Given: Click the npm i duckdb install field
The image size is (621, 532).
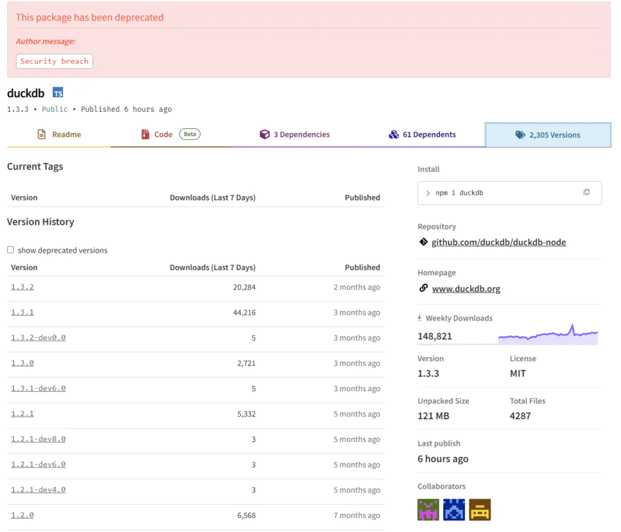Looking at the screenshot, I should (x=497, y=193).
